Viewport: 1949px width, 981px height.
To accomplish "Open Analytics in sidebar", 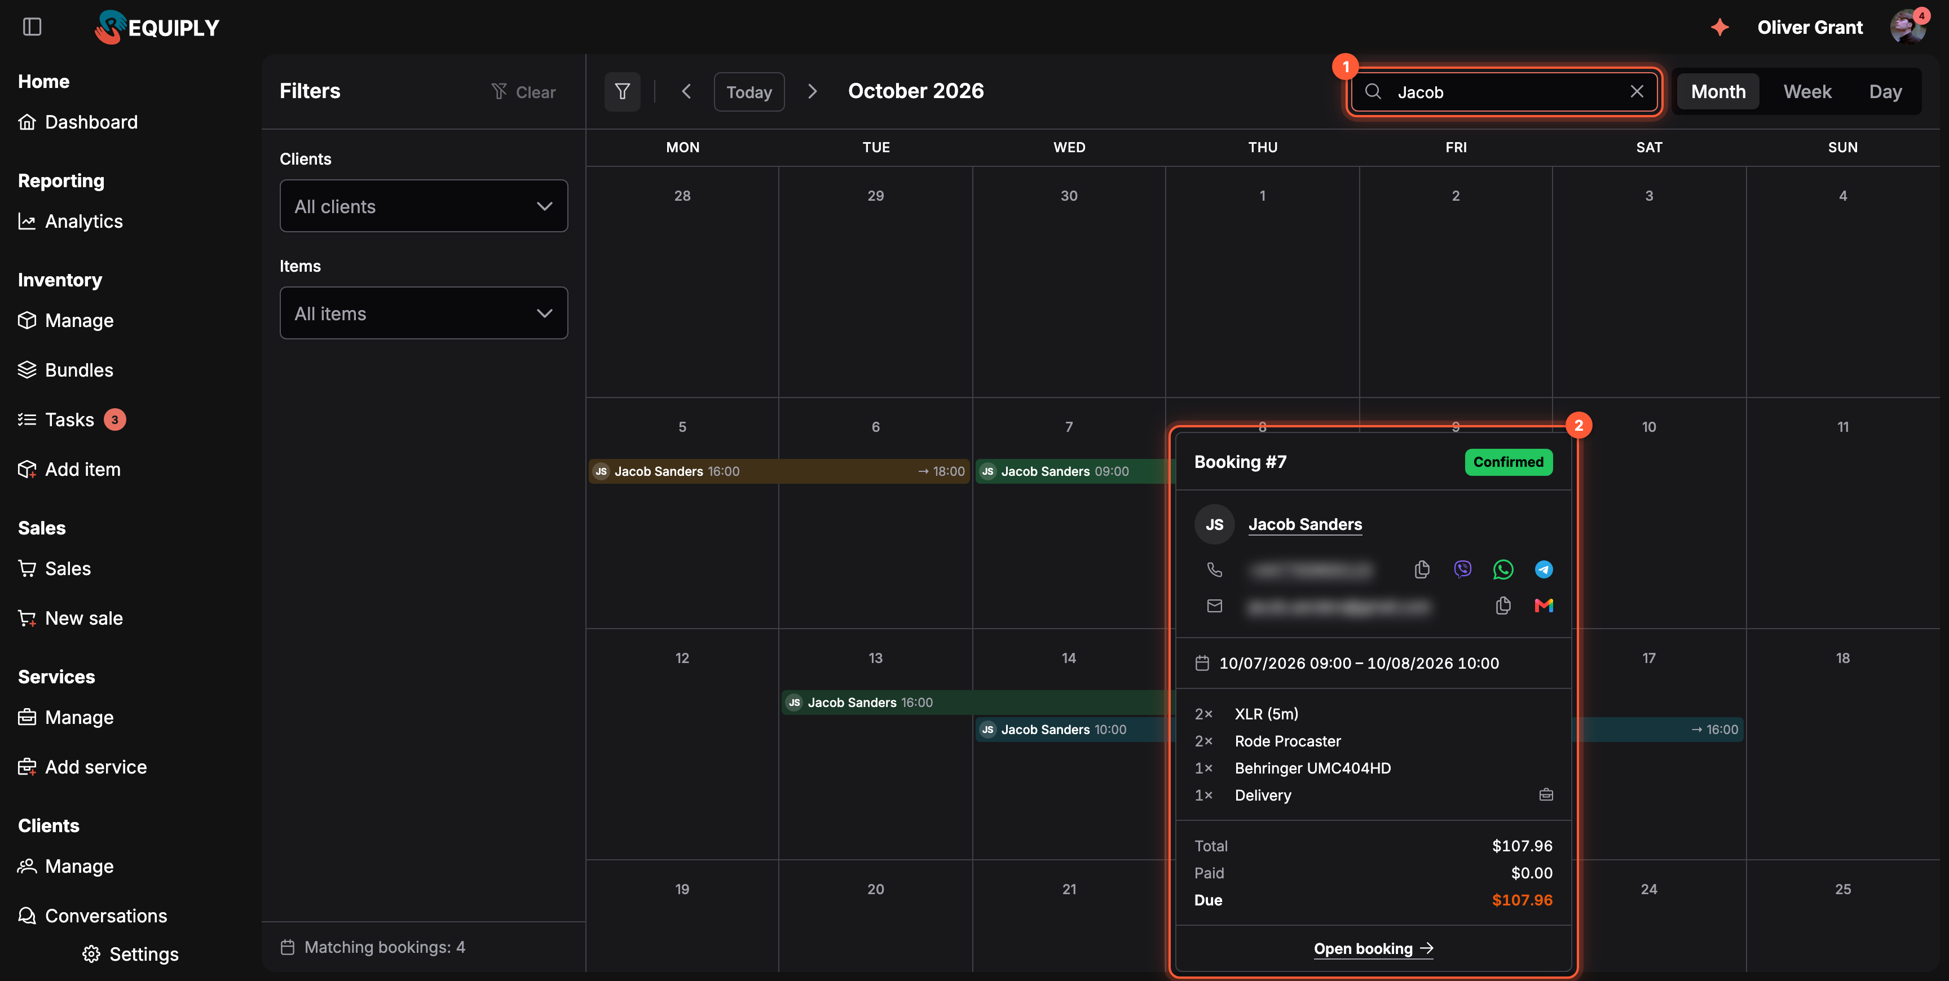I will (70, 221).
